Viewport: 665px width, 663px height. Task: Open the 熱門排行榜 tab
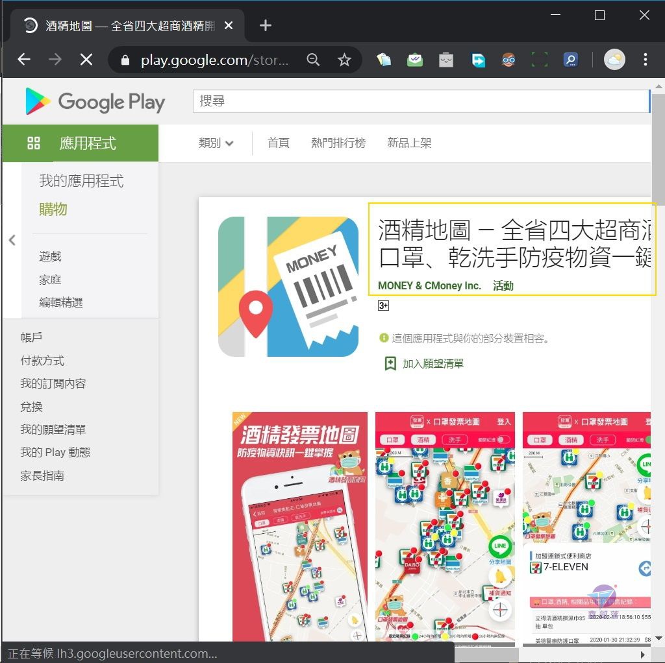coord(338,143)
